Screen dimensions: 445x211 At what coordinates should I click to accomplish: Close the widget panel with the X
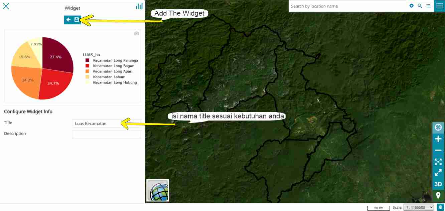pos(6,6)
